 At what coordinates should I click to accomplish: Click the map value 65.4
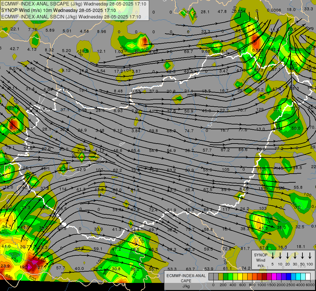point(135,150)
